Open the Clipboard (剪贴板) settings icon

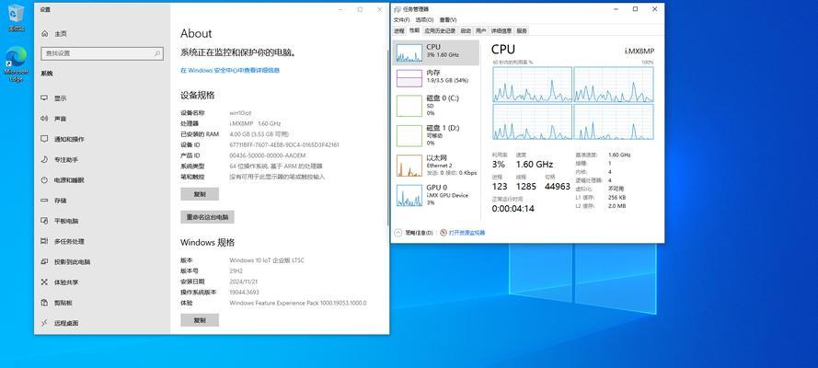point(45,303)
